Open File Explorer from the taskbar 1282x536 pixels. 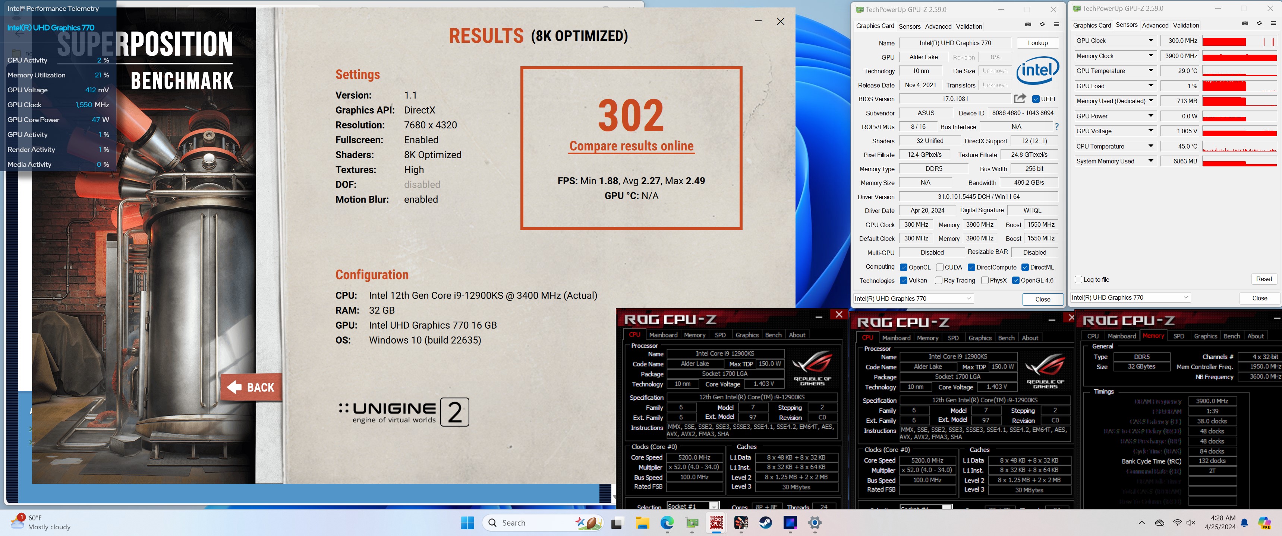pyautogui.click(x=642, y=523)
